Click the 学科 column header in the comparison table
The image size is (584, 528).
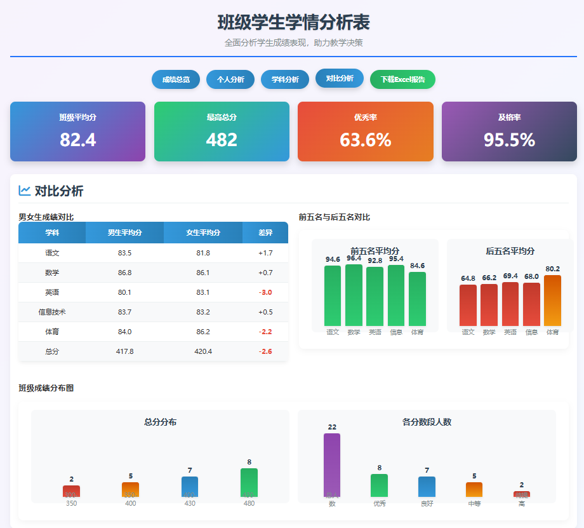(53, 233)
